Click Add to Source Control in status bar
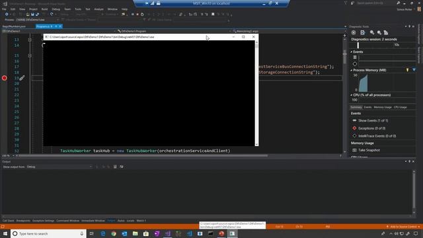423x238 pixels. (x=403, y=227)
